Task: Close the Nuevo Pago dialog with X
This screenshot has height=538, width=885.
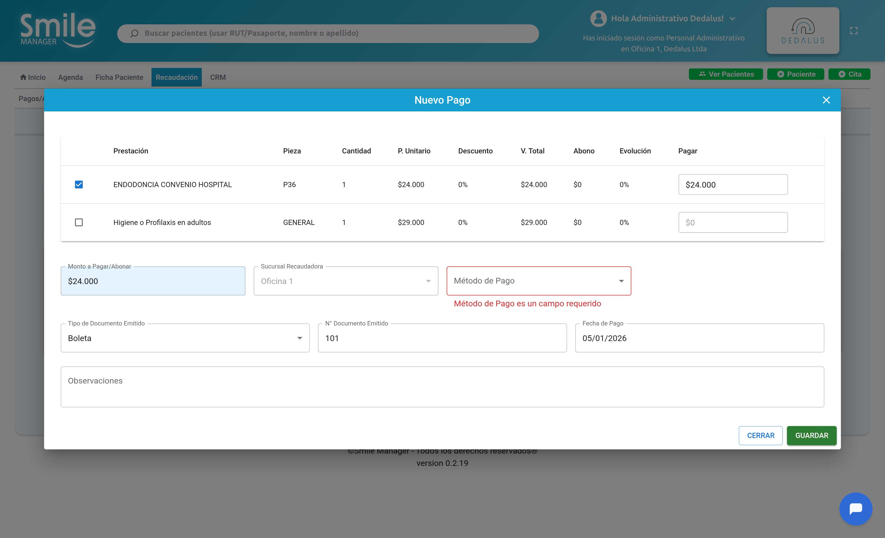Action: [826, 100]
